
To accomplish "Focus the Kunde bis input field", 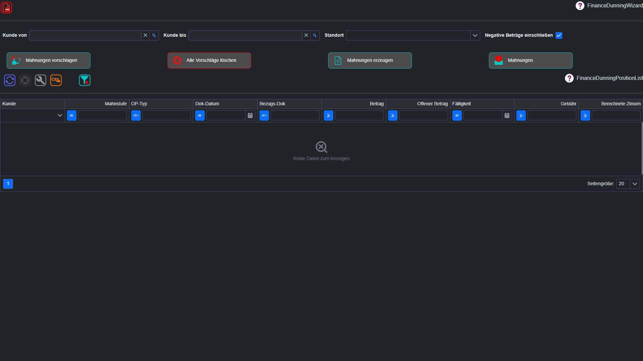I will point(245,35).
